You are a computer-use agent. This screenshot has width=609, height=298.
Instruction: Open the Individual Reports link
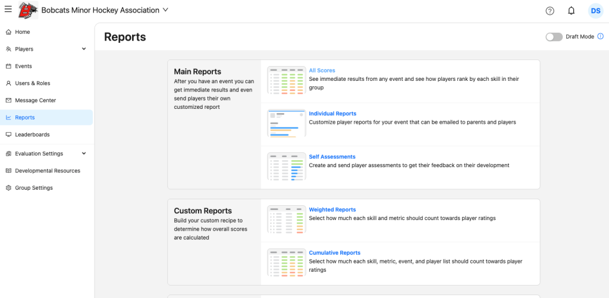click(332, 114)
